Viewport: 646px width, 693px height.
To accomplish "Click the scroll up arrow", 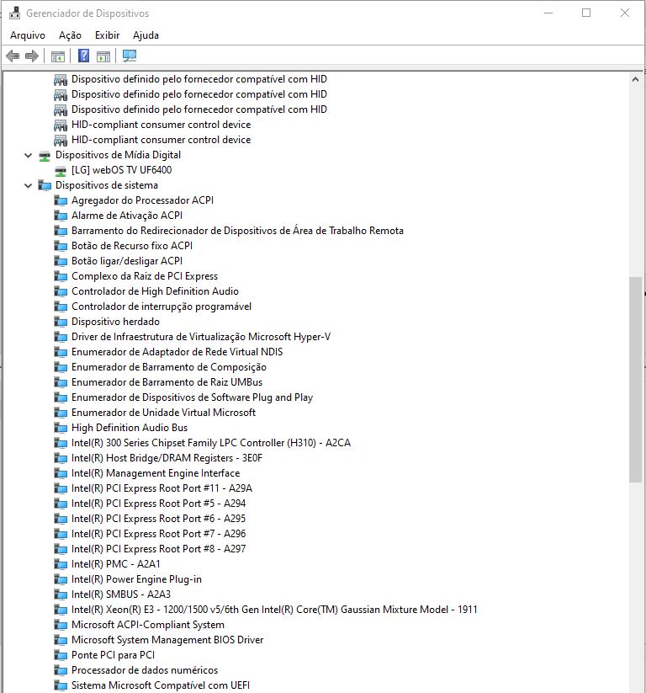I will (635, 79).
